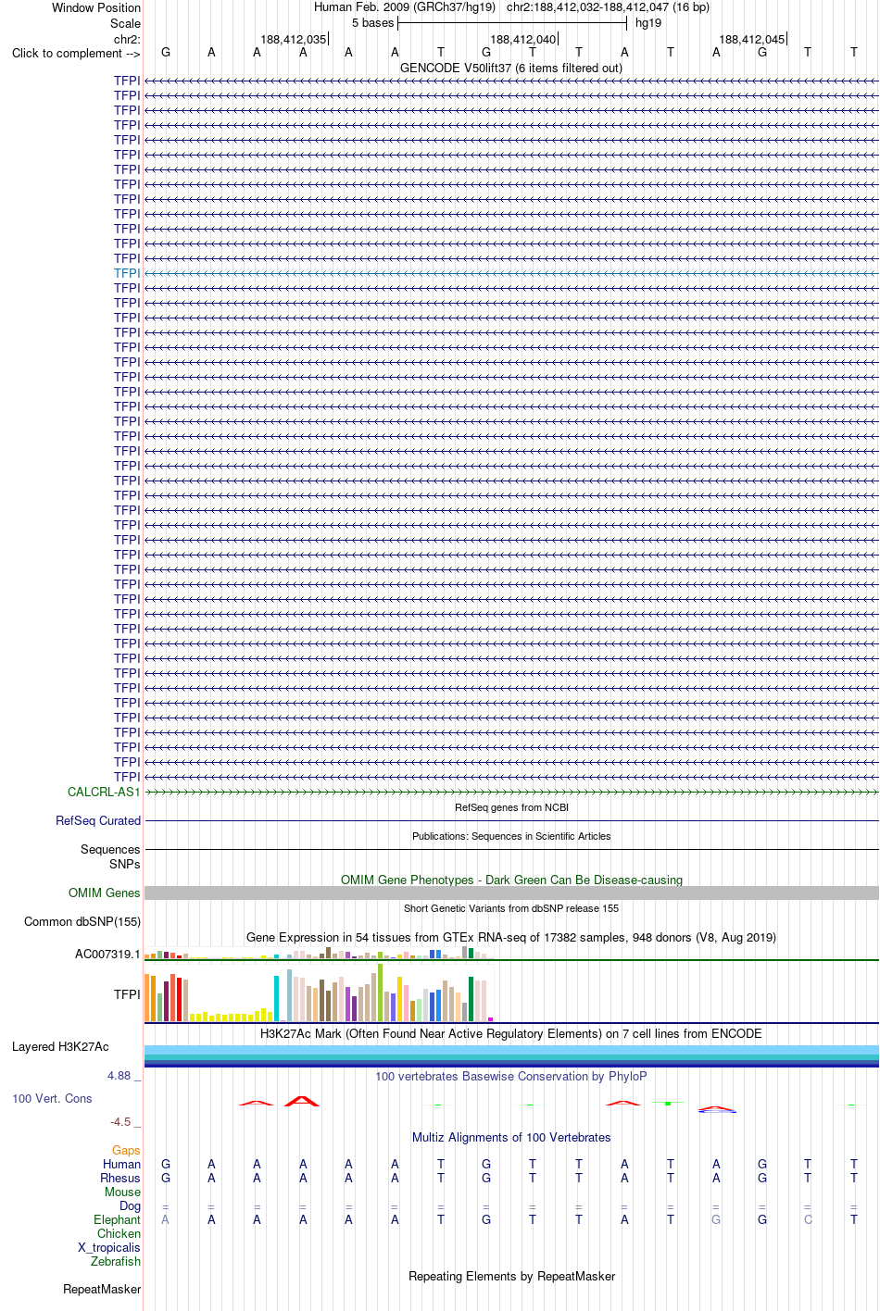This screenshot has height=1311, width=880.
Task: Click the Window Position label
Action: [x=96, y=7]
